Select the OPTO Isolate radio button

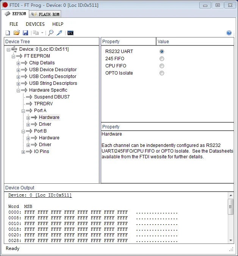click(x=162, y=73)
